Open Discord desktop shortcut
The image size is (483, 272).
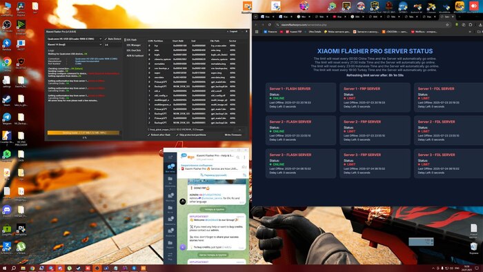pyautogui.click(x=7, y=211)
